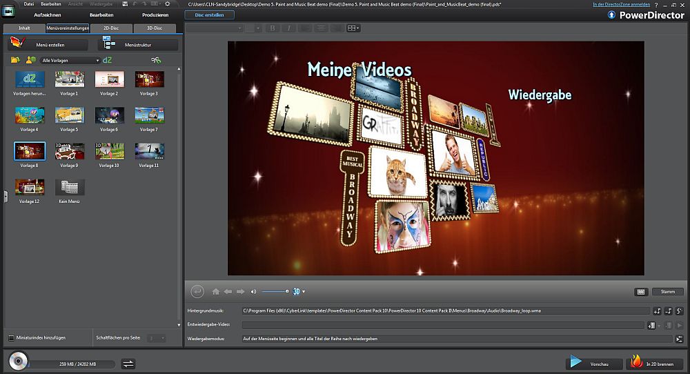The height and width of the screenshot is (374, 690).
Task: Click the Wiedergabe text in menu preview
Action: click(540, 95)
